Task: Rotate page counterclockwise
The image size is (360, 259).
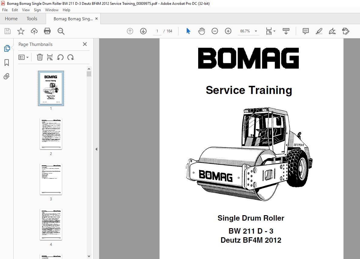Action: click(x=60, y=57)
